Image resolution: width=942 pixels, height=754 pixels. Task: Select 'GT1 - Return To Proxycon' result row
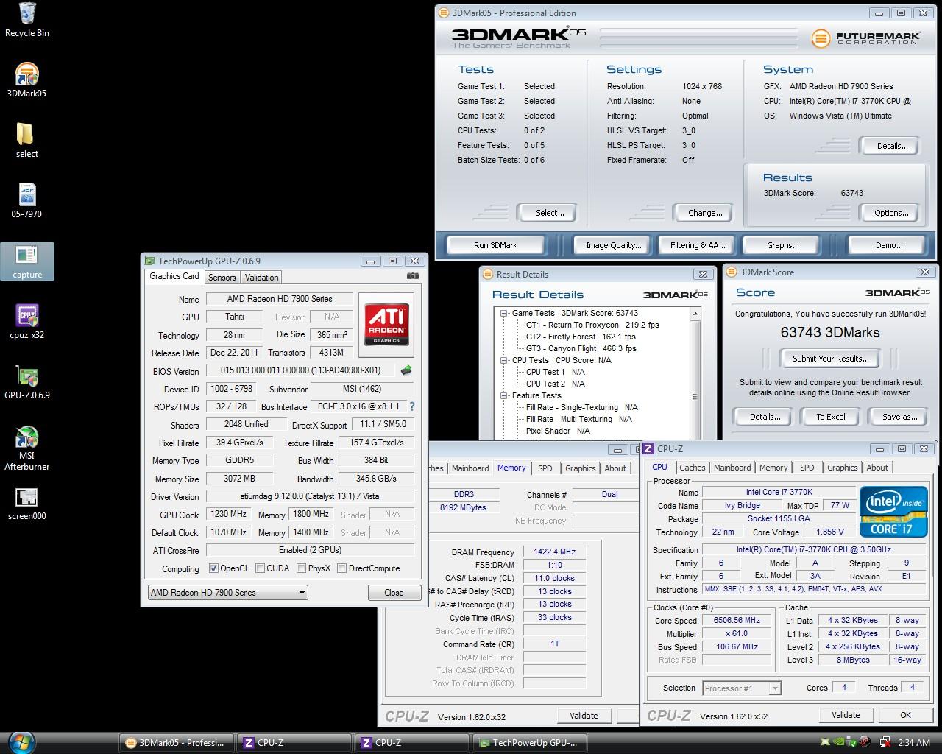tap(592, 325)
